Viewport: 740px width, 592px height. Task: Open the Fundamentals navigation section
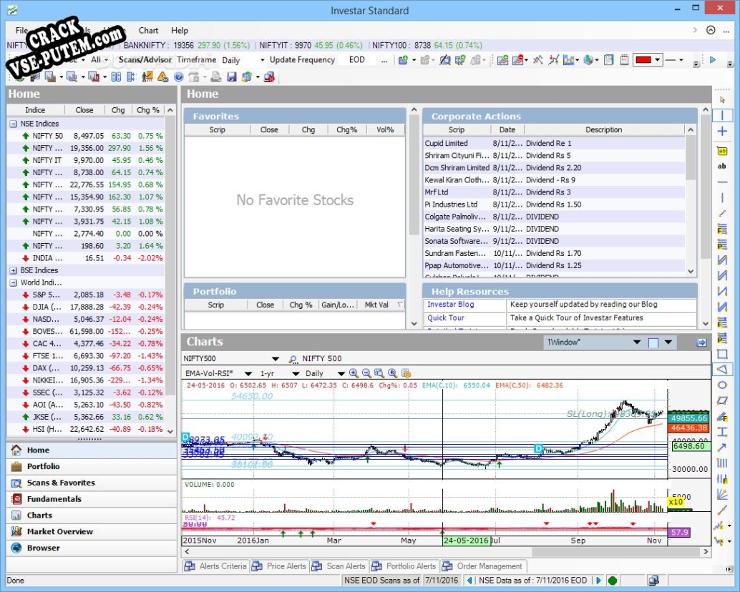click(92, 499)
